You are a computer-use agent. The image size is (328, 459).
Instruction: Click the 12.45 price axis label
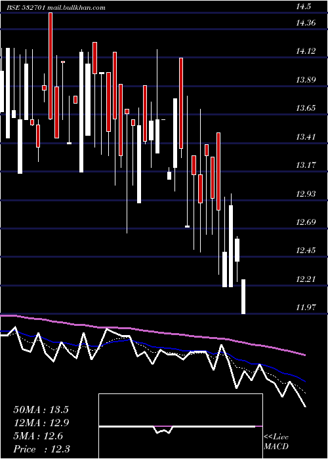[306, 250]
